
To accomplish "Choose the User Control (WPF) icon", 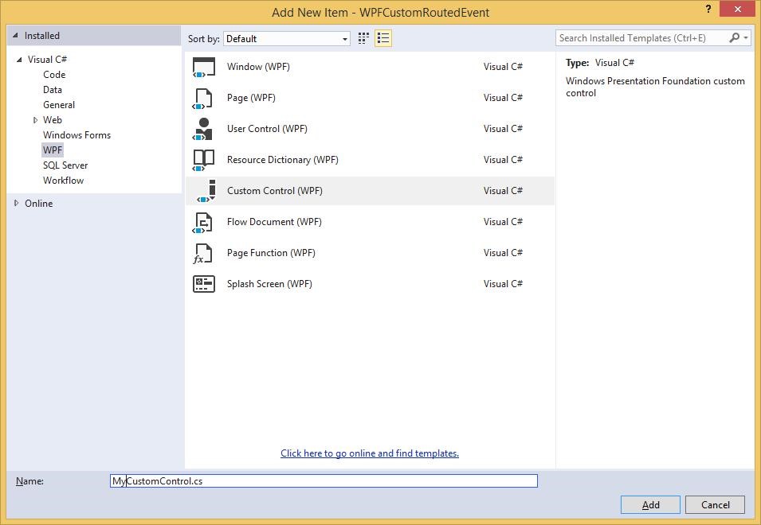I will tap(203, 129).
